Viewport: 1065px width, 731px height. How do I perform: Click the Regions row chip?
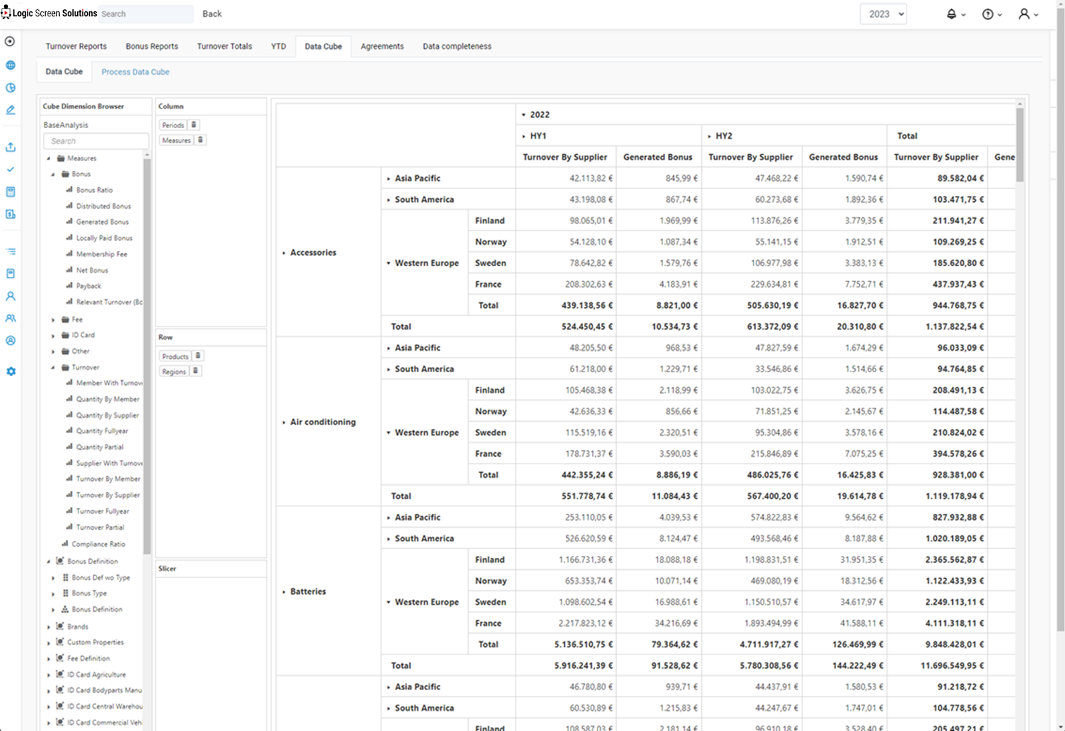click(x=174, y=372)
